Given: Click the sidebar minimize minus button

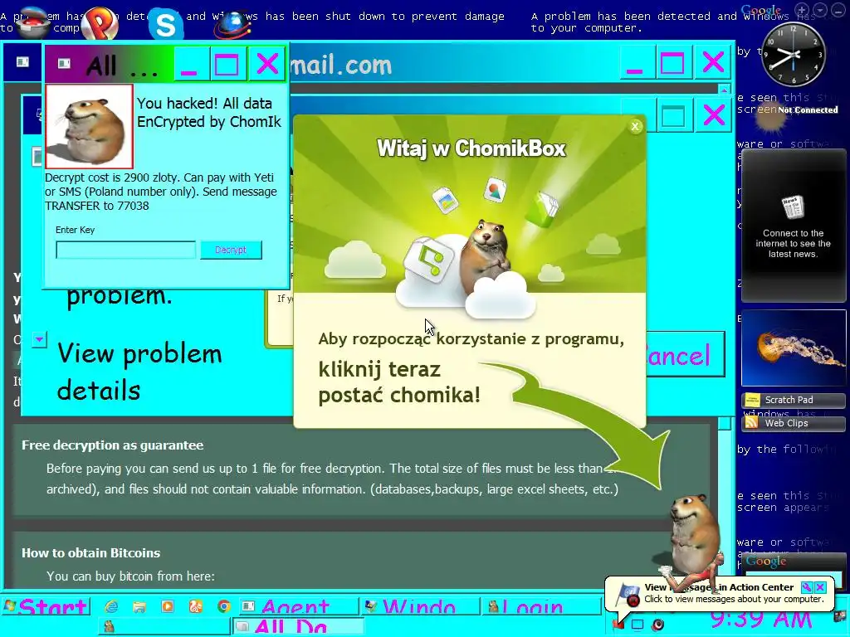Looking at the screenshot, I should pos(838,10).
